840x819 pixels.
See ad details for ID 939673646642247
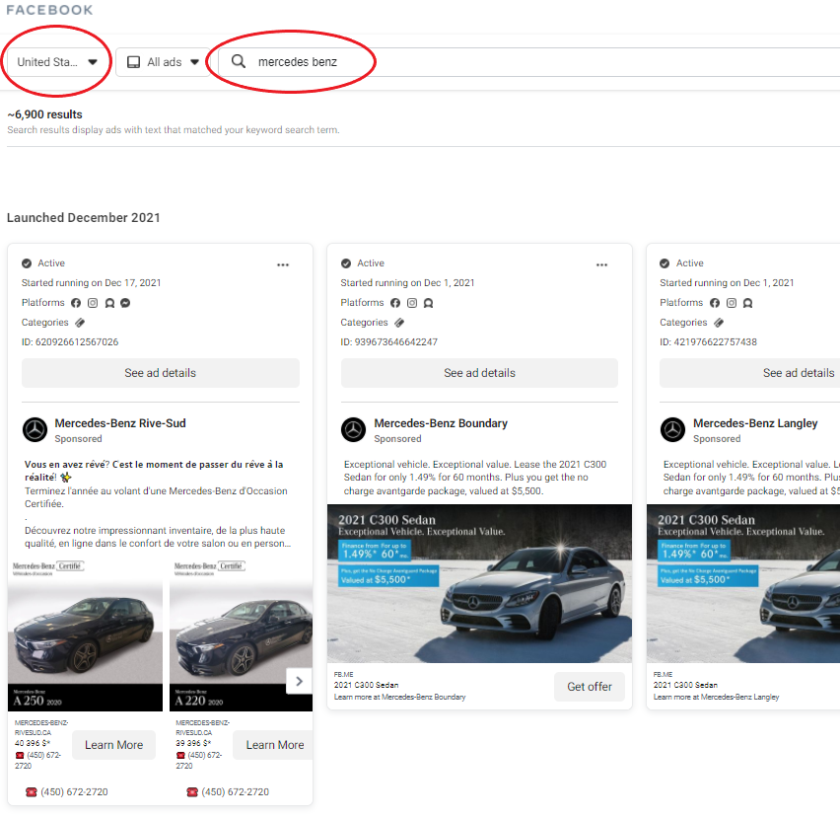tap(479, 373)
